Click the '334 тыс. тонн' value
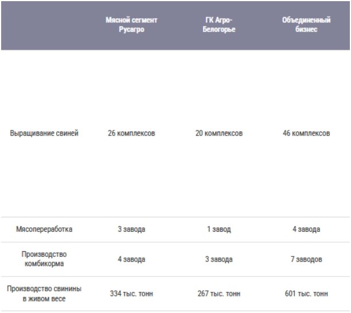This screenshot has height=313, width=351. coord(131,294)
